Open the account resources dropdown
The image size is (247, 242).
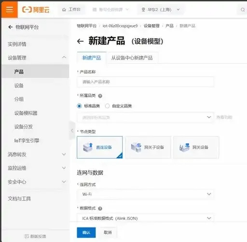(x=110, y=10)
